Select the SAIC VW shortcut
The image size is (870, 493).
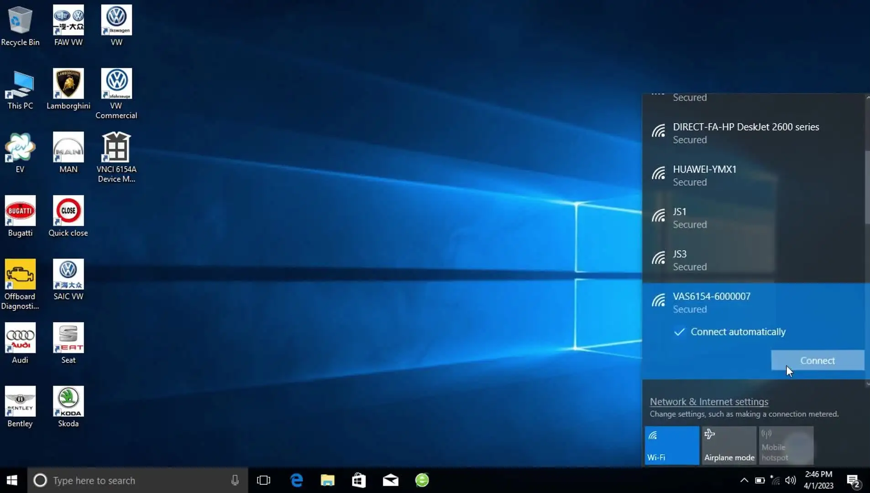pyautogui.click(x=68, y=280)
